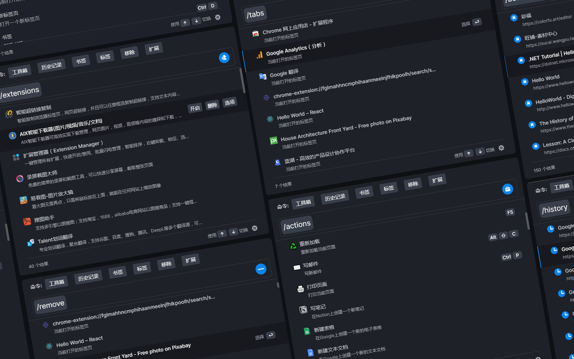
Task: Click the enter key badge next to 选择 in the tabs panel
Action: (477, 22)
